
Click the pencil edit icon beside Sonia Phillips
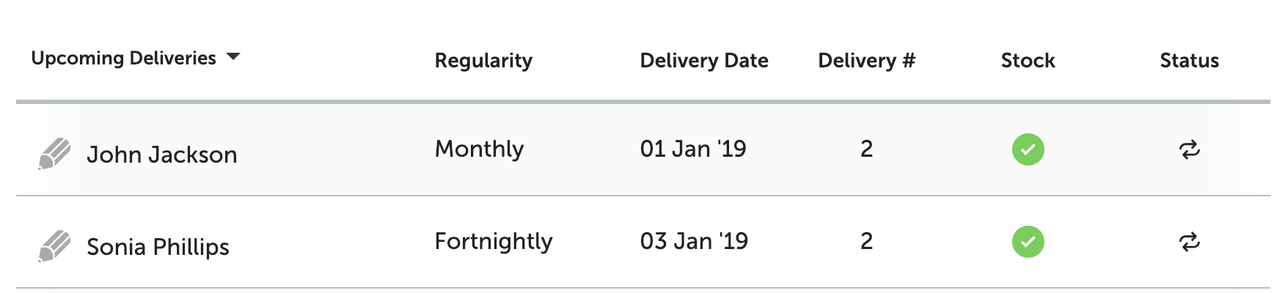click(x=54, y=246)
